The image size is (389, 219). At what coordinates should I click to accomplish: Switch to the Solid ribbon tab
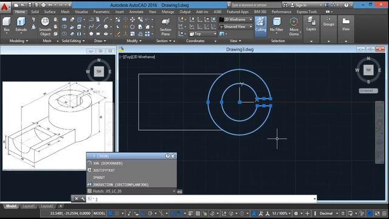tap(35, 12)
